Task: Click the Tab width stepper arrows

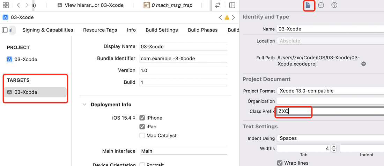Action: coord(334,148)
